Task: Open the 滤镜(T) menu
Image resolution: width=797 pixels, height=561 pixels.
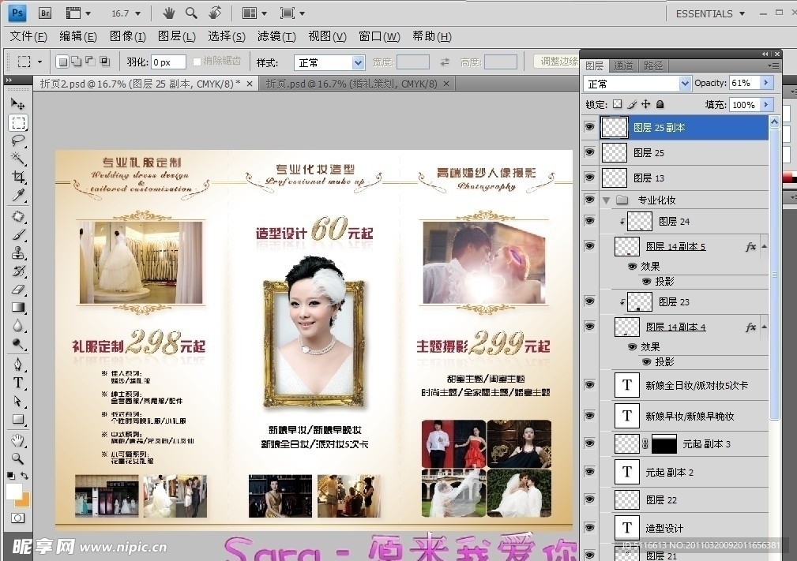Action: [276, 36]
